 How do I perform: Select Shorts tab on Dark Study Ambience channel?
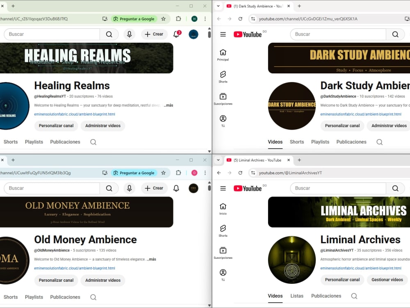pyautogui.click(x=297, y=142)
